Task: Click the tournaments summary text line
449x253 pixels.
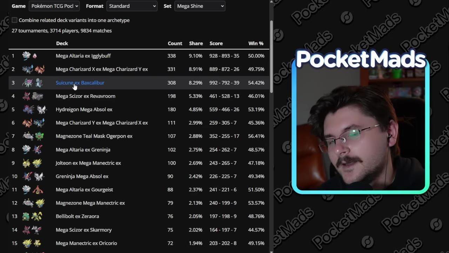Action: [62, 31]
